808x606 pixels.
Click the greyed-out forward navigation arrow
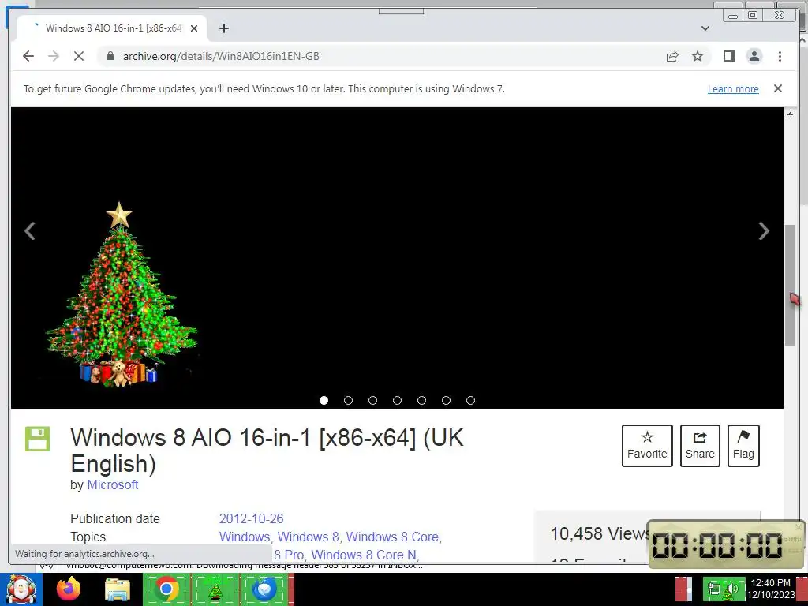coord(54,56)
